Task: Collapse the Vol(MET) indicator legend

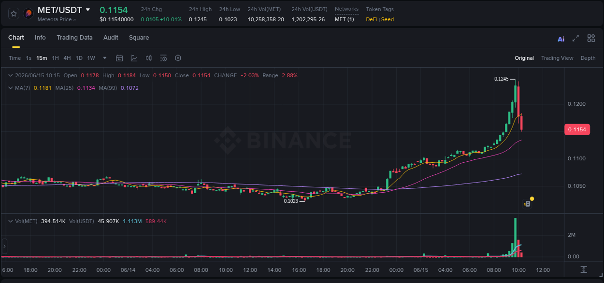Action: click(11, 221)
